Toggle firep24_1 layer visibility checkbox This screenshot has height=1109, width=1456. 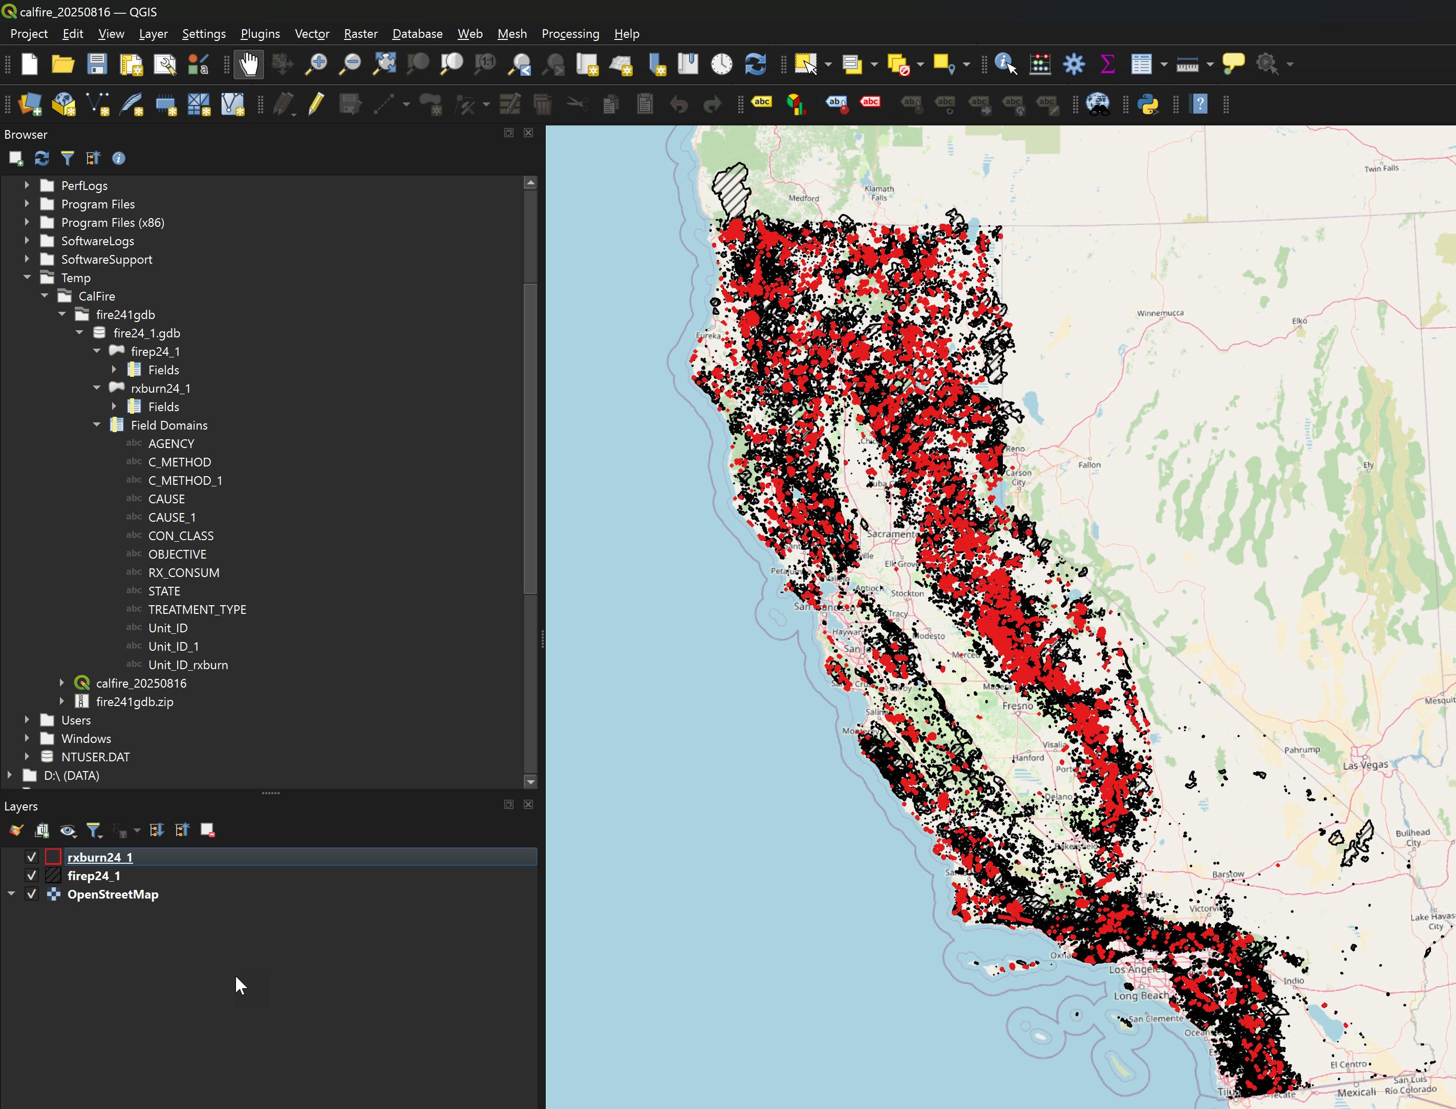(32, 876)
